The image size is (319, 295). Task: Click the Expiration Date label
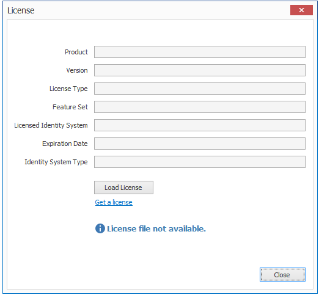(x=65, y=144)
